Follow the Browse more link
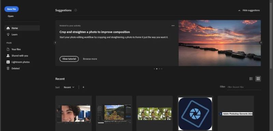Viewport: 273px width, 131px height. [x=90, y=59]
